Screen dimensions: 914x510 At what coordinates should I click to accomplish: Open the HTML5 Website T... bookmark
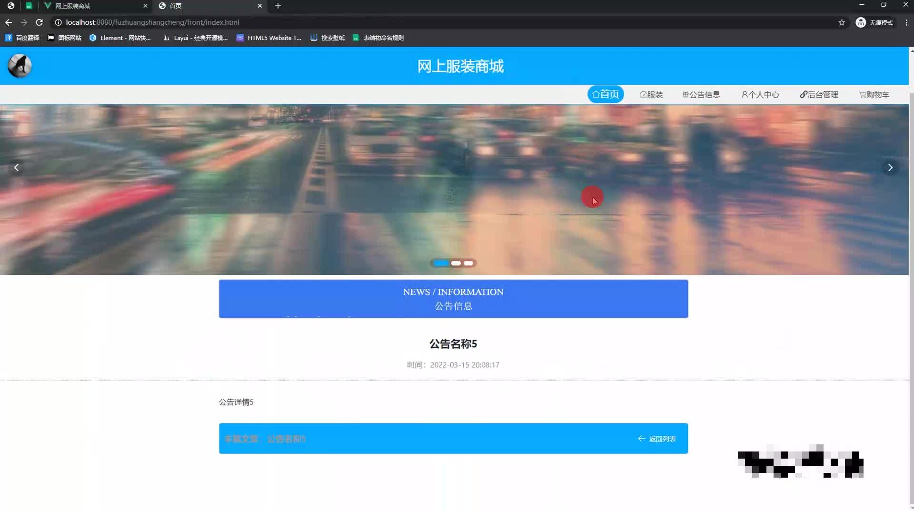[269, 38]
